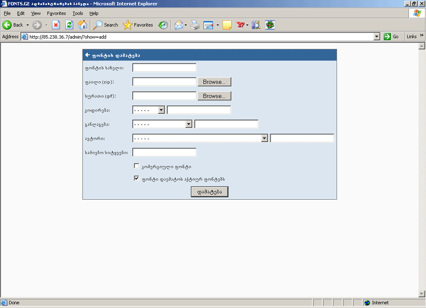Click the Research book icon
Image resolution: width=426 pixels, height=308 pixels.
(x=256, y=25)
